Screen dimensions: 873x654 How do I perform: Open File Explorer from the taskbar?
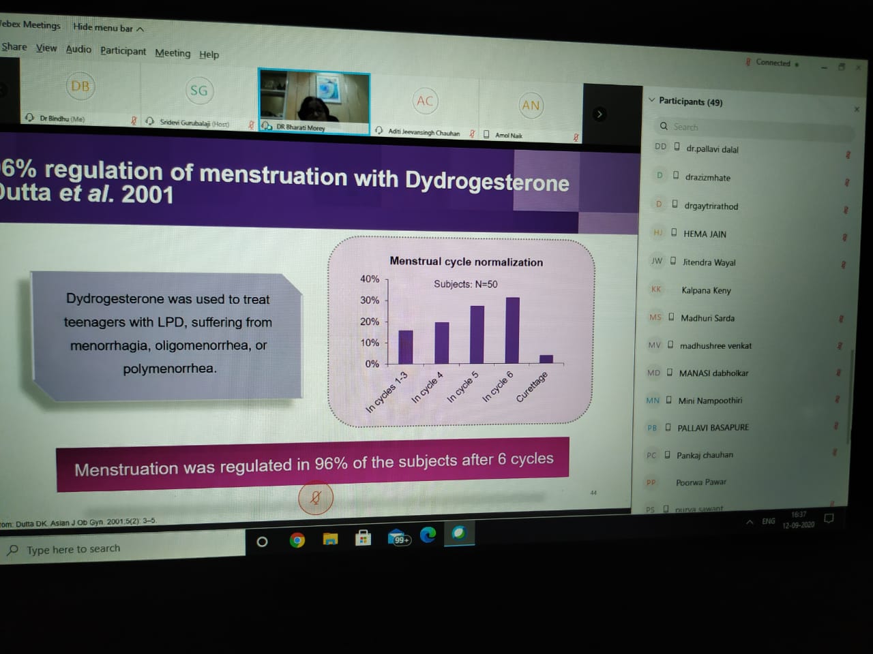point(331,540)
